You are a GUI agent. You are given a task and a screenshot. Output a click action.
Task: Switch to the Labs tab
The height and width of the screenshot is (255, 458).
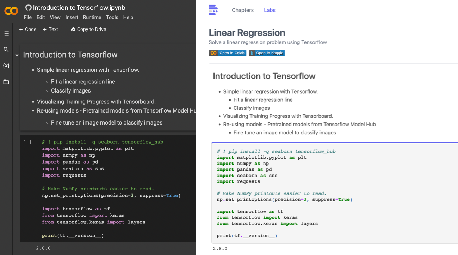tap(270, 10)
